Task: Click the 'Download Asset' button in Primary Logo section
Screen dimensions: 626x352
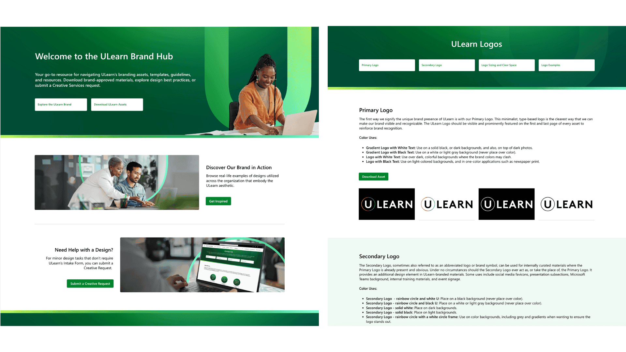Action: 374,177
